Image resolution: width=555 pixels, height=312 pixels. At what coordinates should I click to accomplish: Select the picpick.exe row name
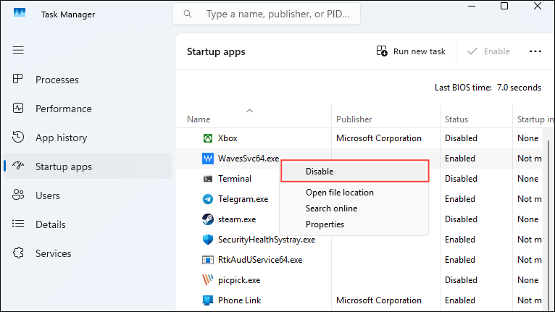point(239,280)
